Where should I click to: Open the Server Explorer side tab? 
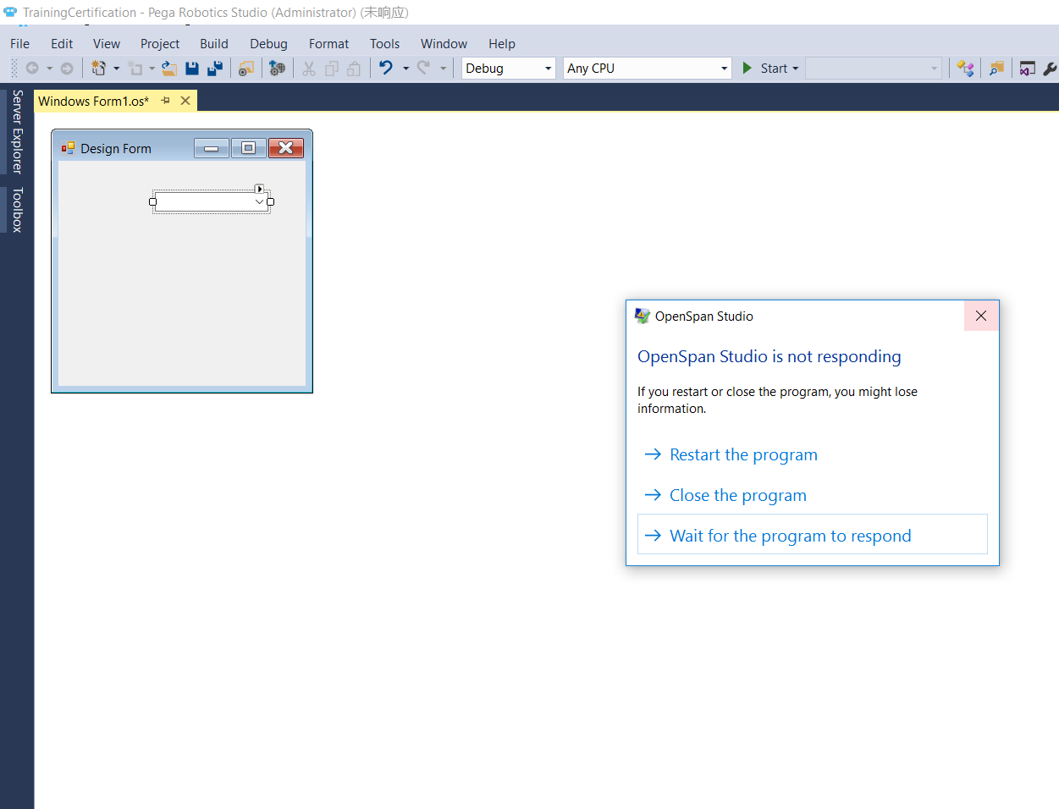[17, 131]
